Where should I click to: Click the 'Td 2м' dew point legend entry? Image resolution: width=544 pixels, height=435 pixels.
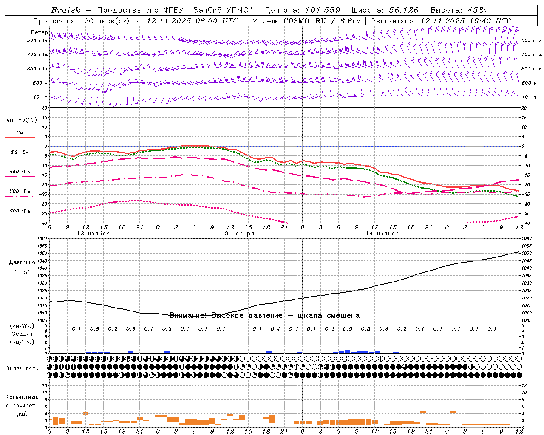click(20, 152)
